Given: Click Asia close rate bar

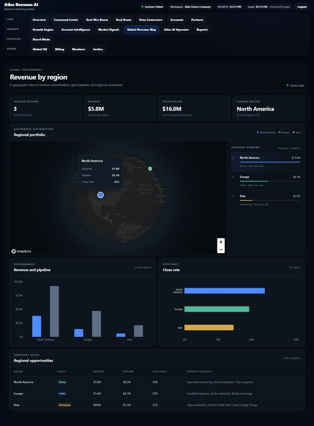Looking at the screenshot, I should [209, 328].
